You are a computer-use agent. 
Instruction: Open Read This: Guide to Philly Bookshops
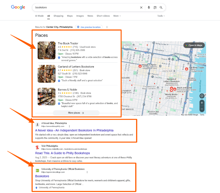(x=63, y=153)
